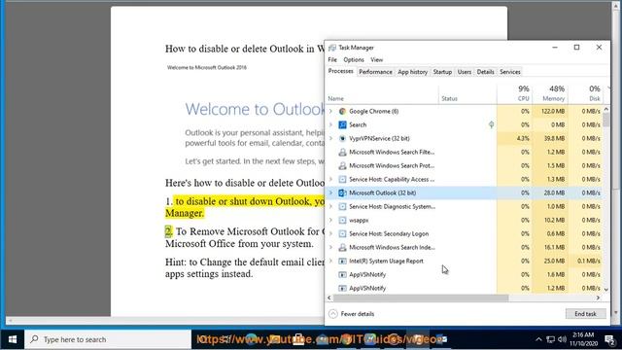Viewport: 622px width, 350px height.
Task: Click the Type here to search box
Action: [108, 339]
